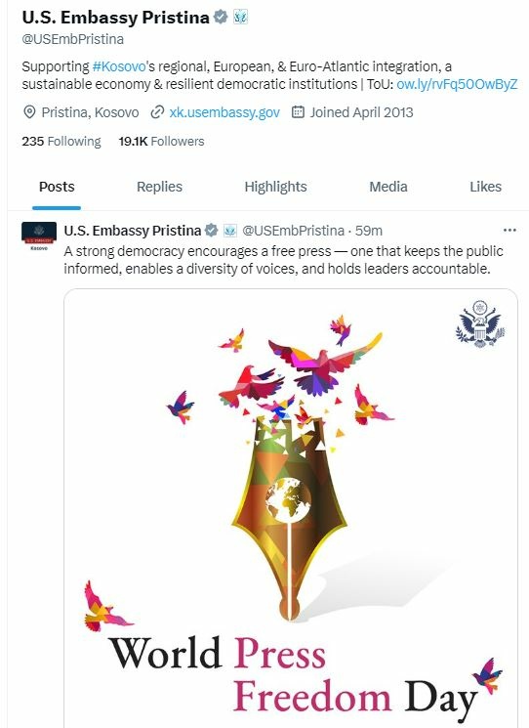
Task: Open the Likes tab
Action: [x=485, y=187]
